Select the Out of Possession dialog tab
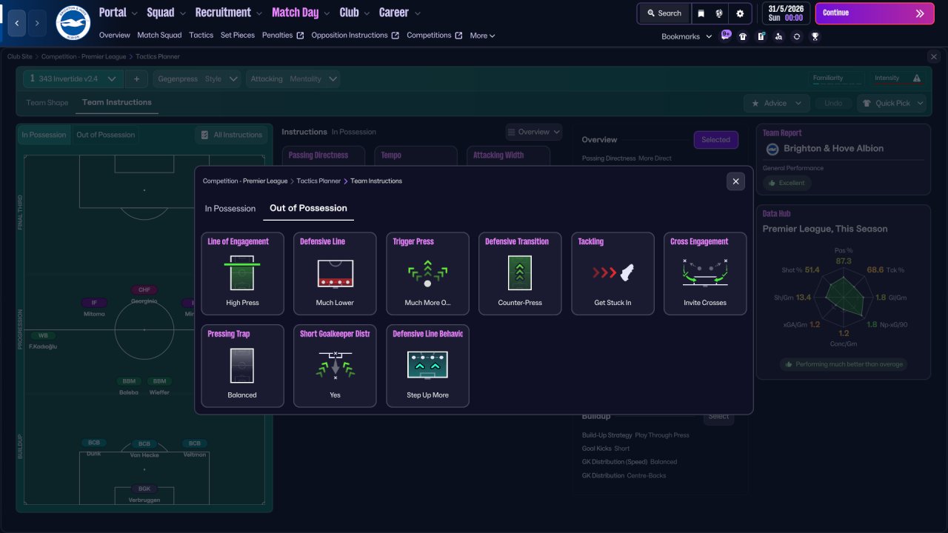 pos(308,209)
